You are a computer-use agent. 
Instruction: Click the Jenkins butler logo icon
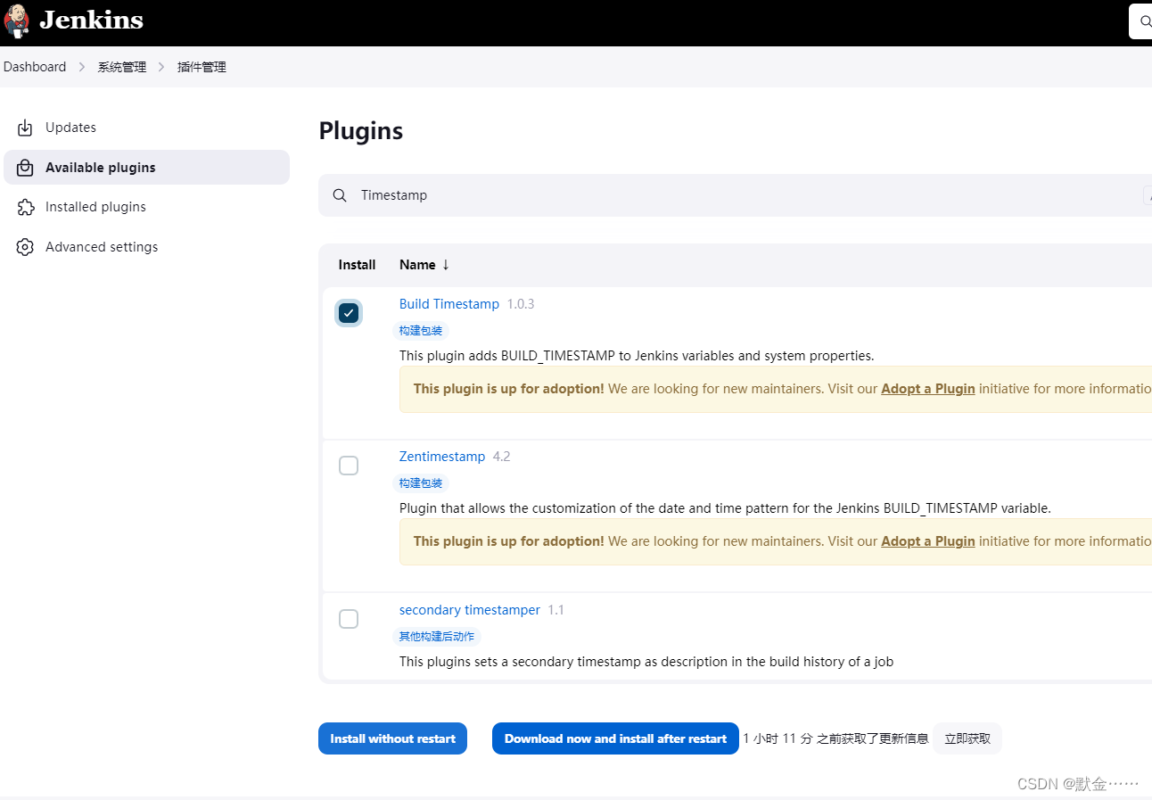17,20
